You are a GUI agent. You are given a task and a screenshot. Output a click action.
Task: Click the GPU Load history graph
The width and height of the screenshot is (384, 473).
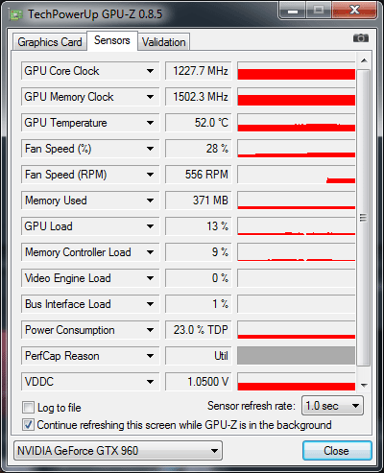[x=297, y=226]
